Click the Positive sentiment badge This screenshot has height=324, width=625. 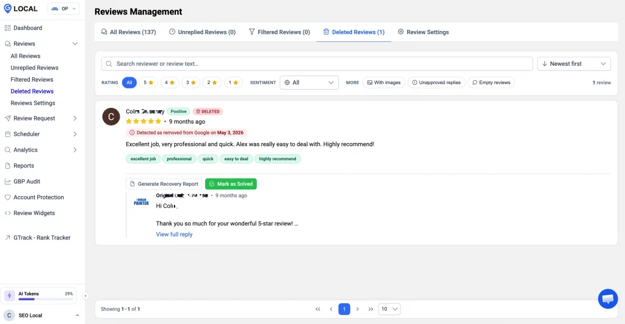click(x=179, y=111)
